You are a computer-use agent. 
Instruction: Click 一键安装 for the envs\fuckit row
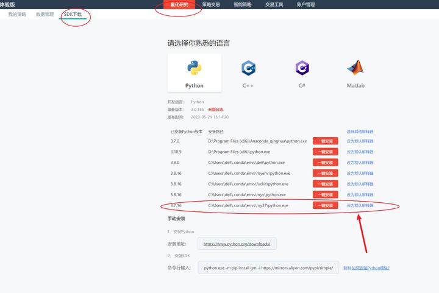(x=326, y=184)
